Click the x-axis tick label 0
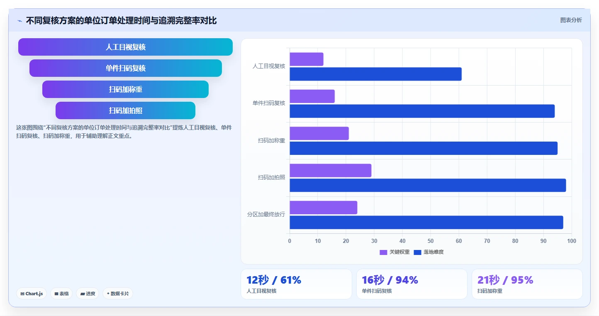 [x=290, y=241]
